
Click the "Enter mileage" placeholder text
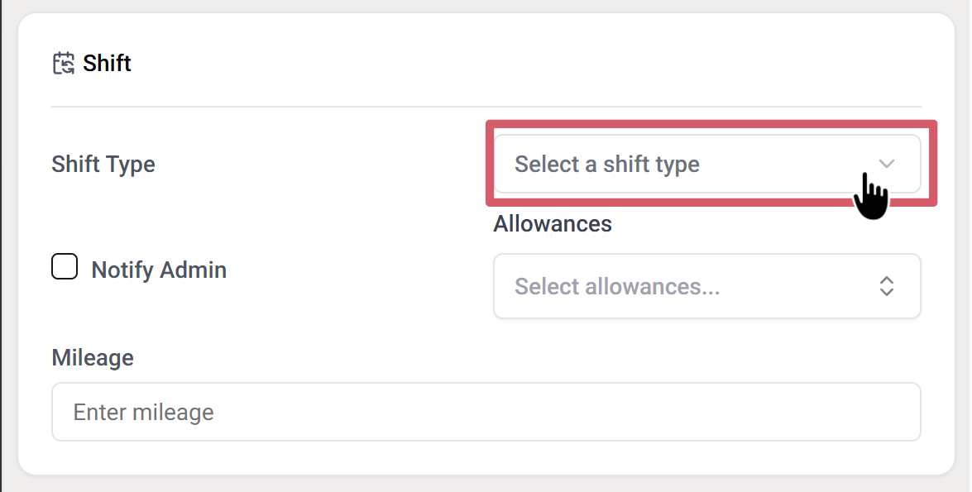pos(144,413)
